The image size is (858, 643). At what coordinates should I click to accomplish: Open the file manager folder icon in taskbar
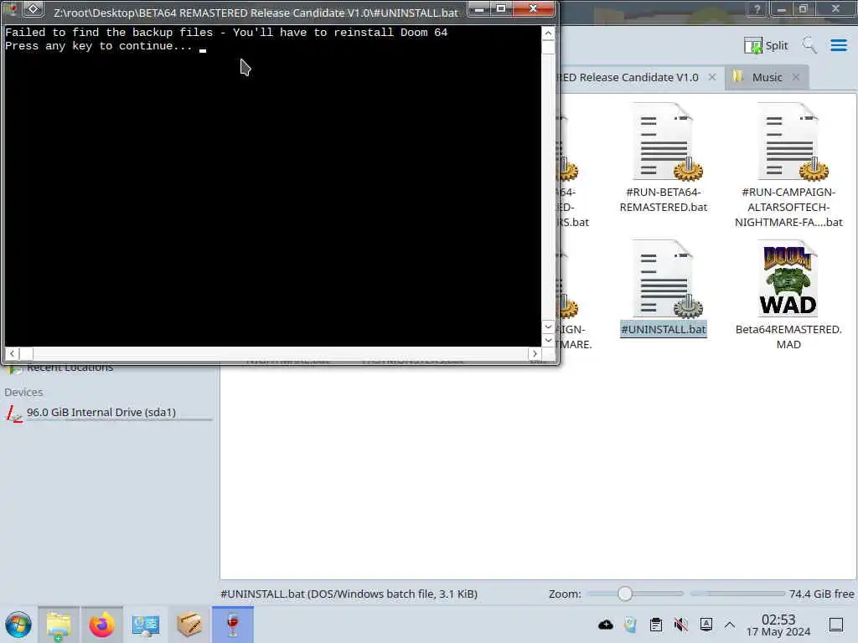(x=59, y=625)
